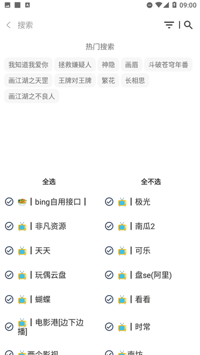Image resolution: width=200 pixels, height=355 pixels.
Task: Tap the TV icon beside 极光
Action: 122,202
